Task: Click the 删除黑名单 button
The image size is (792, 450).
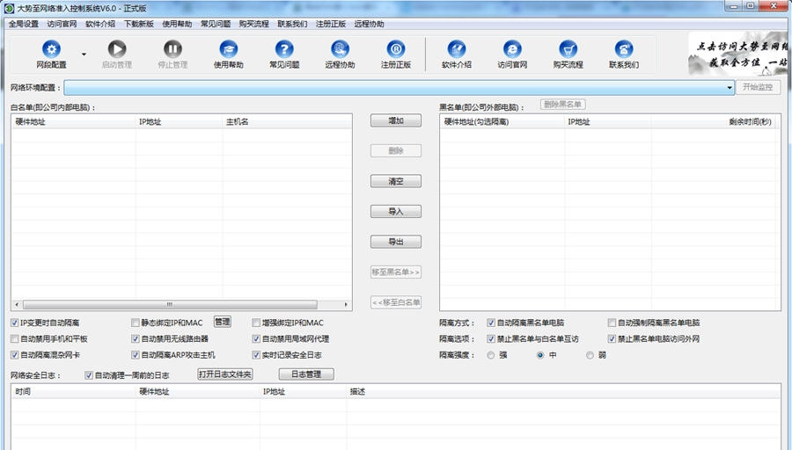Action: [x=562, y=105]
